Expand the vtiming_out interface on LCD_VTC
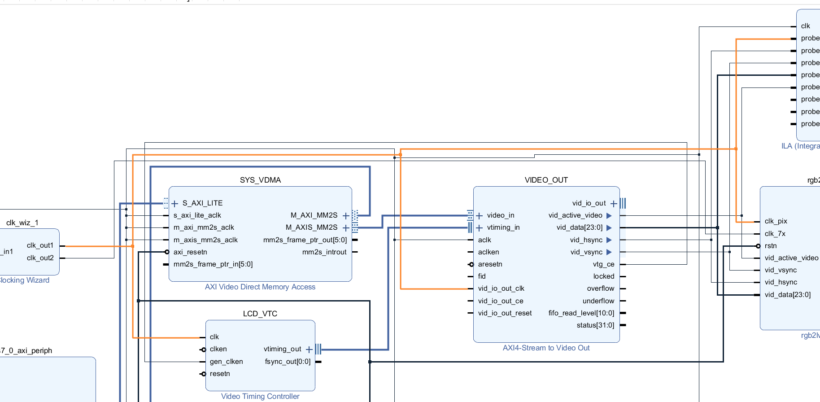820x402 pixels. pos(309,350)
